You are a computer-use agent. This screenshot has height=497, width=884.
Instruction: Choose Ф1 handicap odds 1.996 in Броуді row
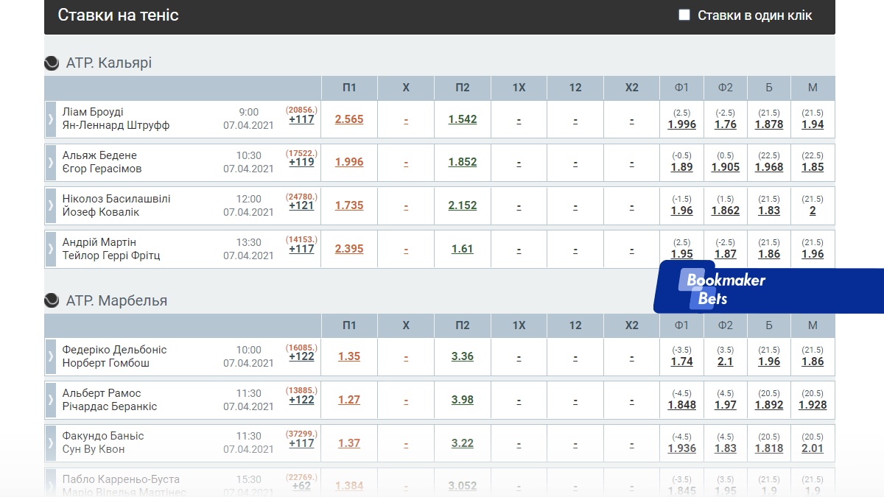point(681,124)
